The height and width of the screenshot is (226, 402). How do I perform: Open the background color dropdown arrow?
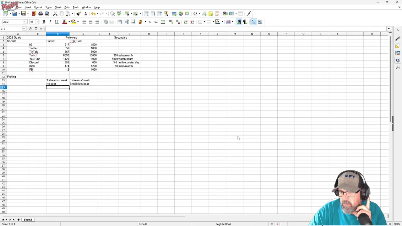(x=78, y=22)
